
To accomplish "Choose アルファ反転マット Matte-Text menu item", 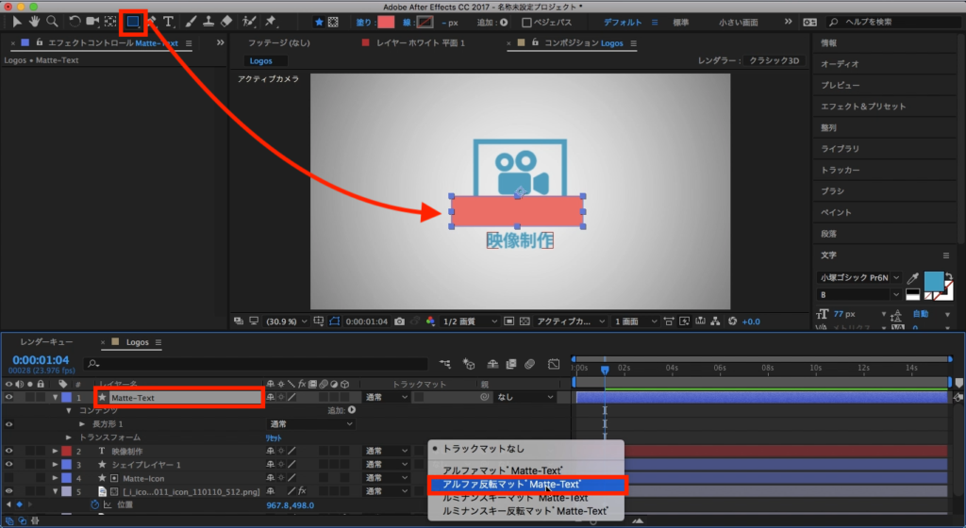I will tap(525, 485).
